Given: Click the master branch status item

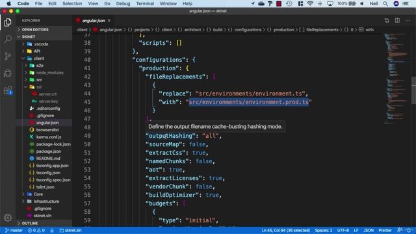Looking at the screenshot, I should coord(14,230).
